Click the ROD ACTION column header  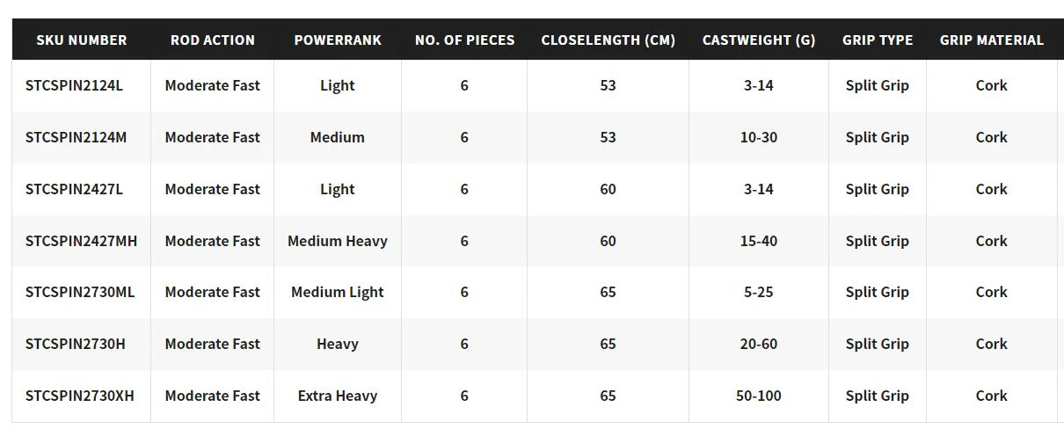(x=213, y=40)
